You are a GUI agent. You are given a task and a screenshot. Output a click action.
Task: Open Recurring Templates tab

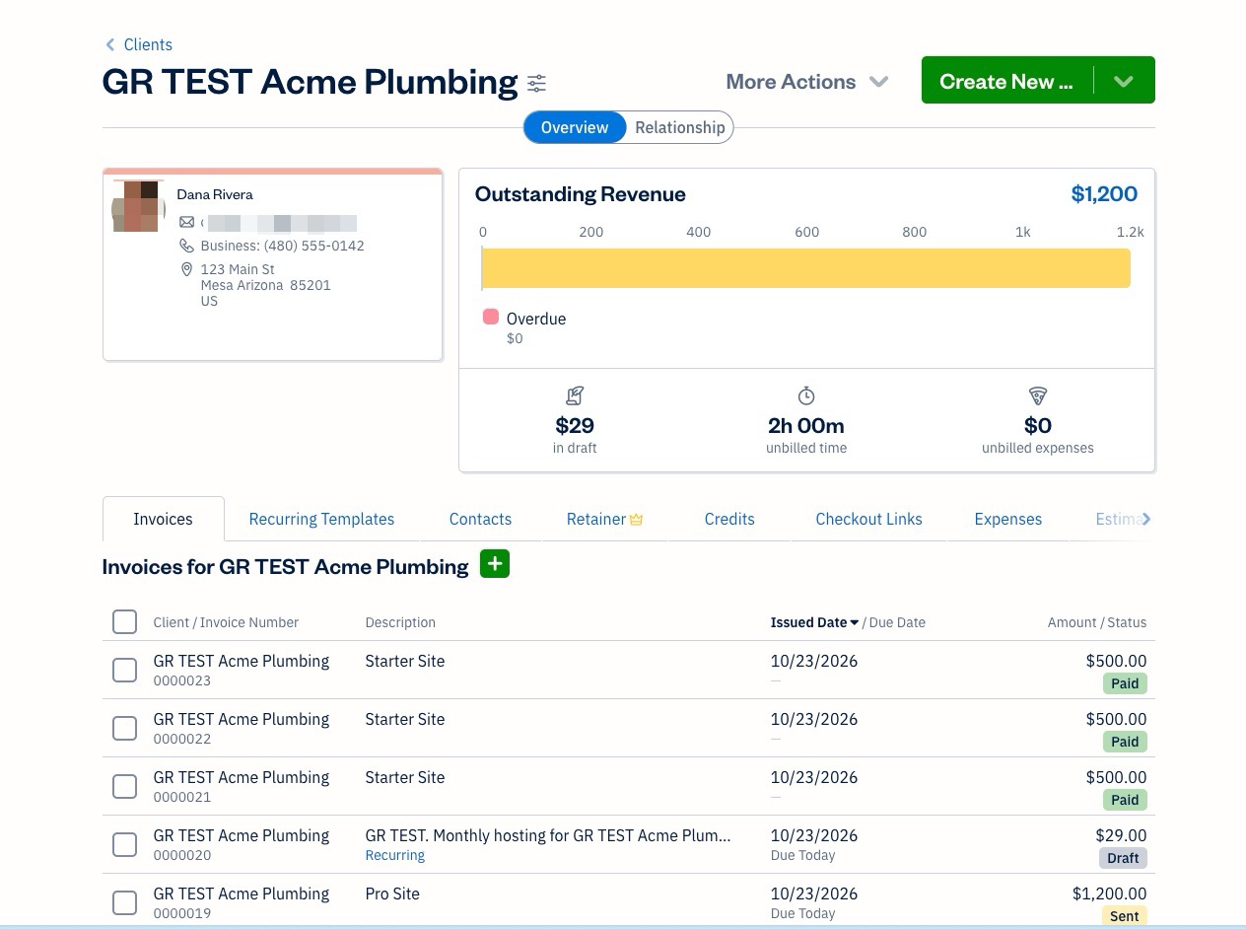321,519
